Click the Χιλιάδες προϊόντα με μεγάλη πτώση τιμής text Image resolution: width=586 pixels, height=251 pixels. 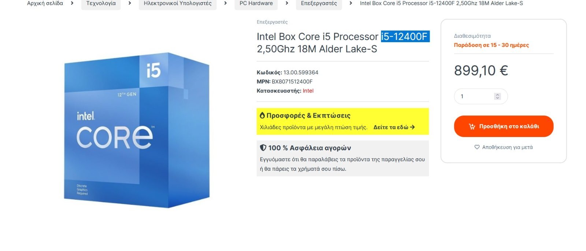click(x=314, y=127)
